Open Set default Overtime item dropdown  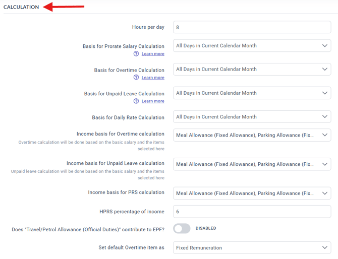pos(252,248)
